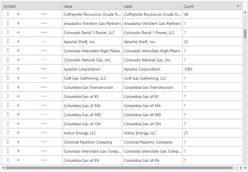
Task: Click the plus icon for Colorado Interstate High Plains
Action: [18, 51]
